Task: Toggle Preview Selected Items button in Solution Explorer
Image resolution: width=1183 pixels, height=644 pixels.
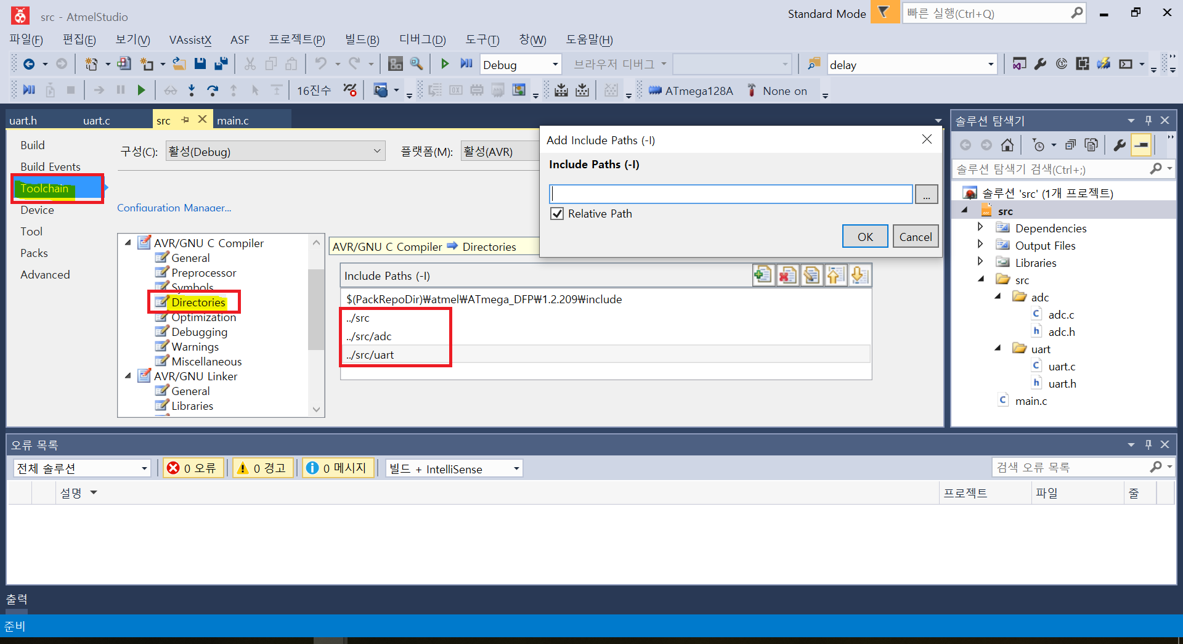Action: [1141, 145]
